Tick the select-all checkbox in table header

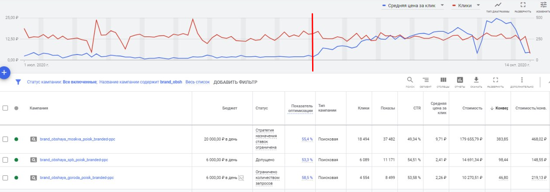pos(6,108)
